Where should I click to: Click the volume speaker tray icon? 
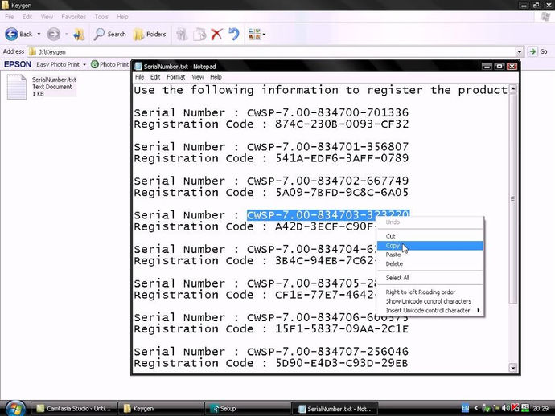click(505, 409)
